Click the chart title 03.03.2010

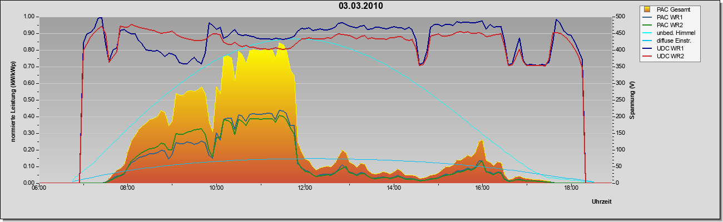click(x=360, y=6)
